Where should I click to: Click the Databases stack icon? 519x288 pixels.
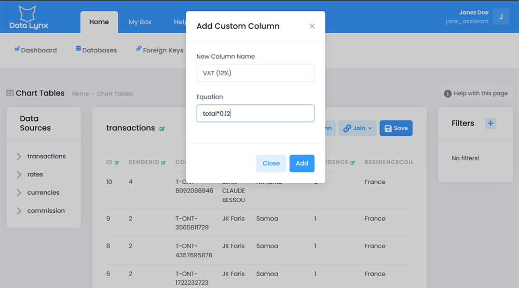click(x=78, y=49)
